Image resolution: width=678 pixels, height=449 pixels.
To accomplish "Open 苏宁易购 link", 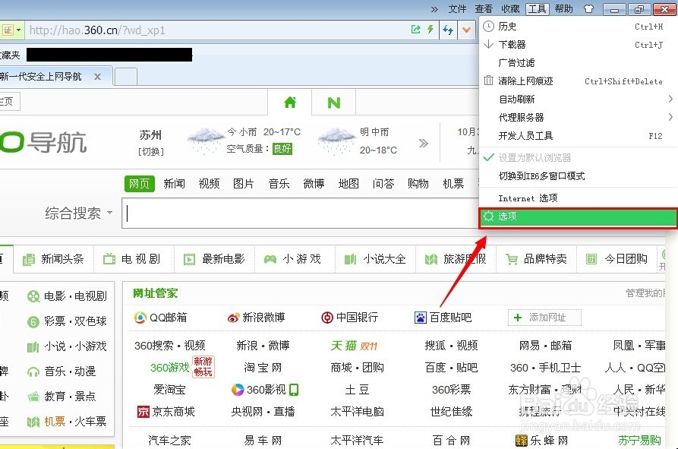I will point(639,441).
